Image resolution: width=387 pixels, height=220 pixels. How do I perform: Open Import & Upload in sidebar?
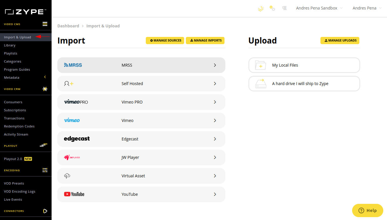[x=18, y=37]
